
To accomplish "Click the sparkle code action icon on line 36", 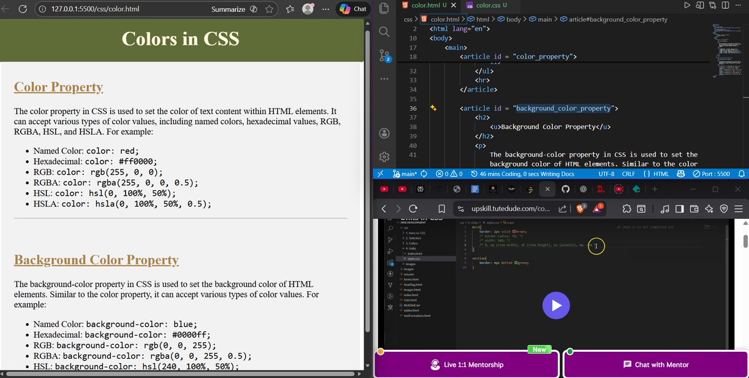I will coord(434,108).
